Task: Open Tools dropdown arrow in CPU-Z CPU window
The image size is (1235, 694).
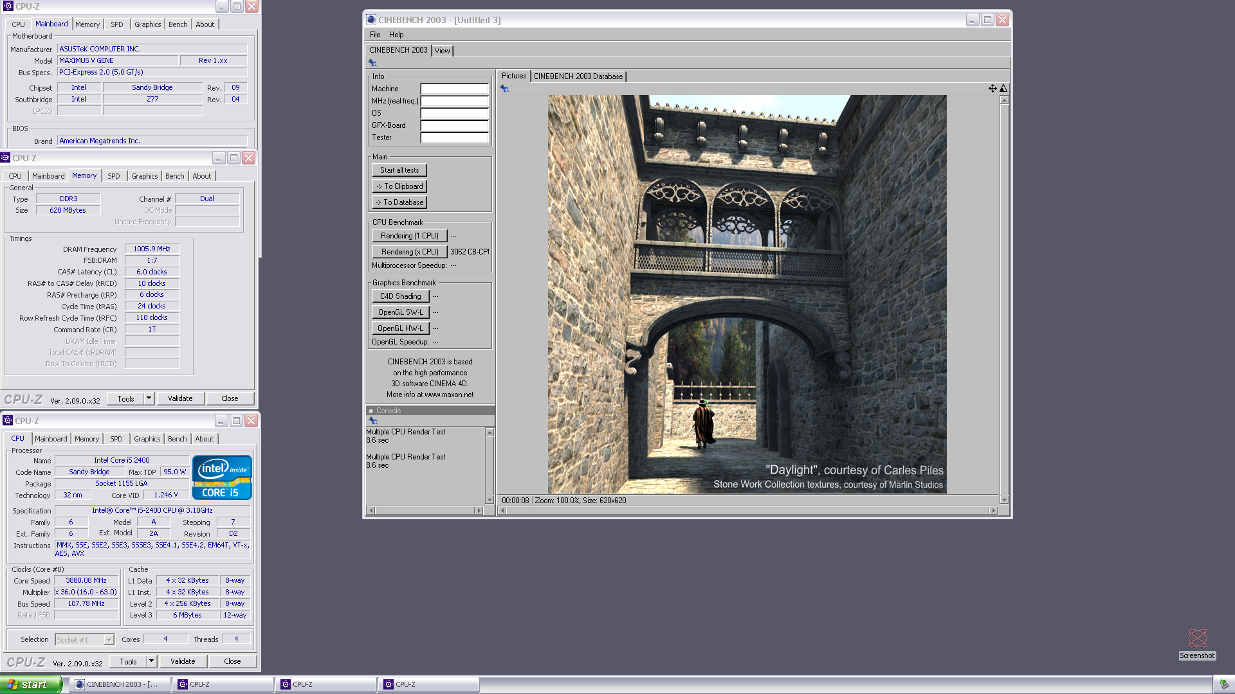Action: point(151,661)
